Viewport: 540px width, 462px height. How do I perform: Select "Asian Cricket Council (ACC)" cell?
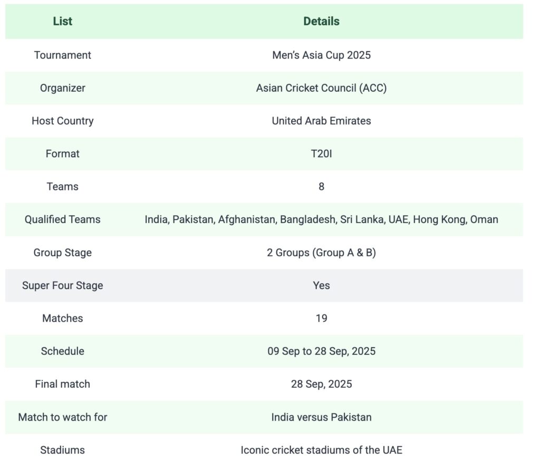point(321,88)
